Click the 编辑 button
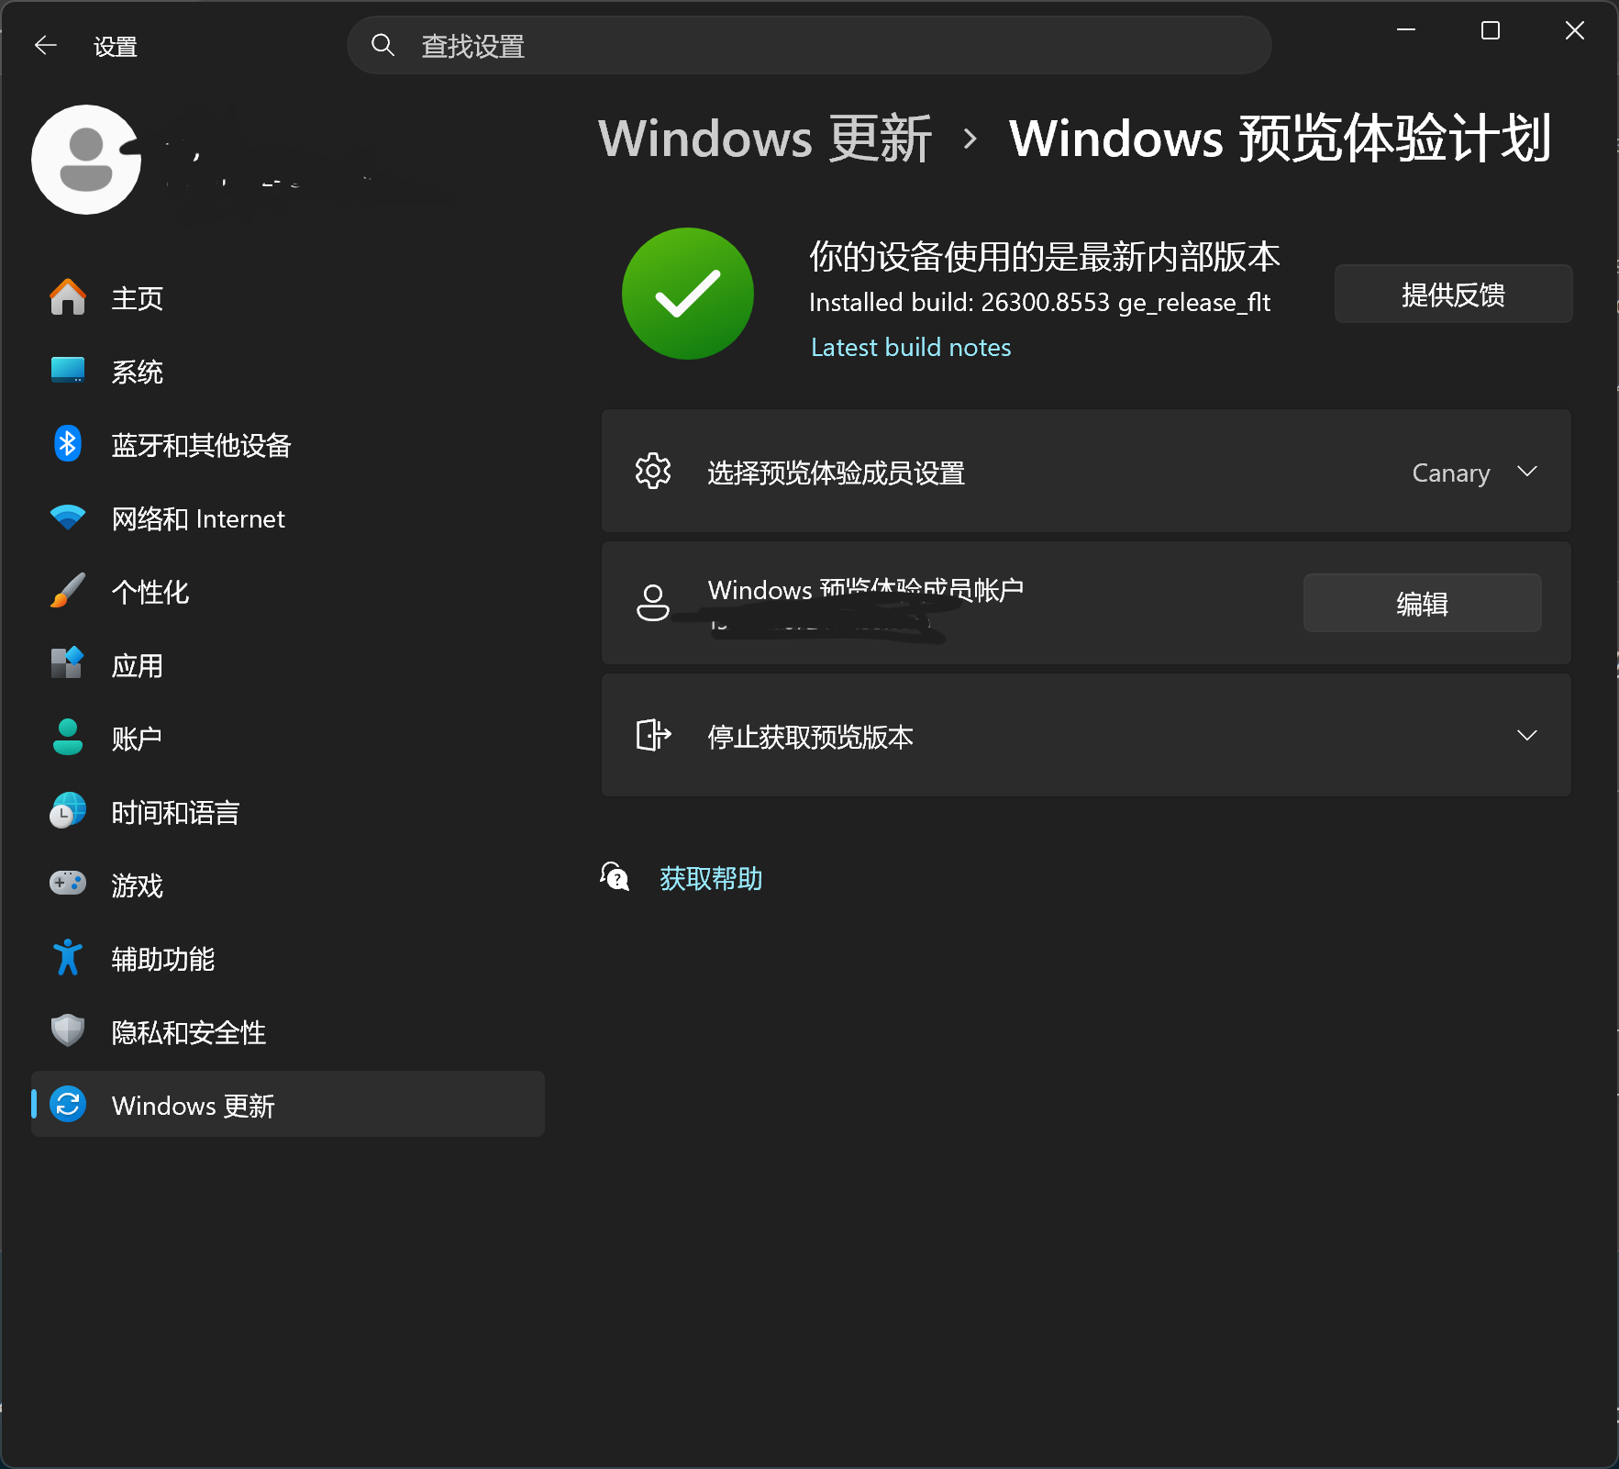 click(x=1422, y=603)
